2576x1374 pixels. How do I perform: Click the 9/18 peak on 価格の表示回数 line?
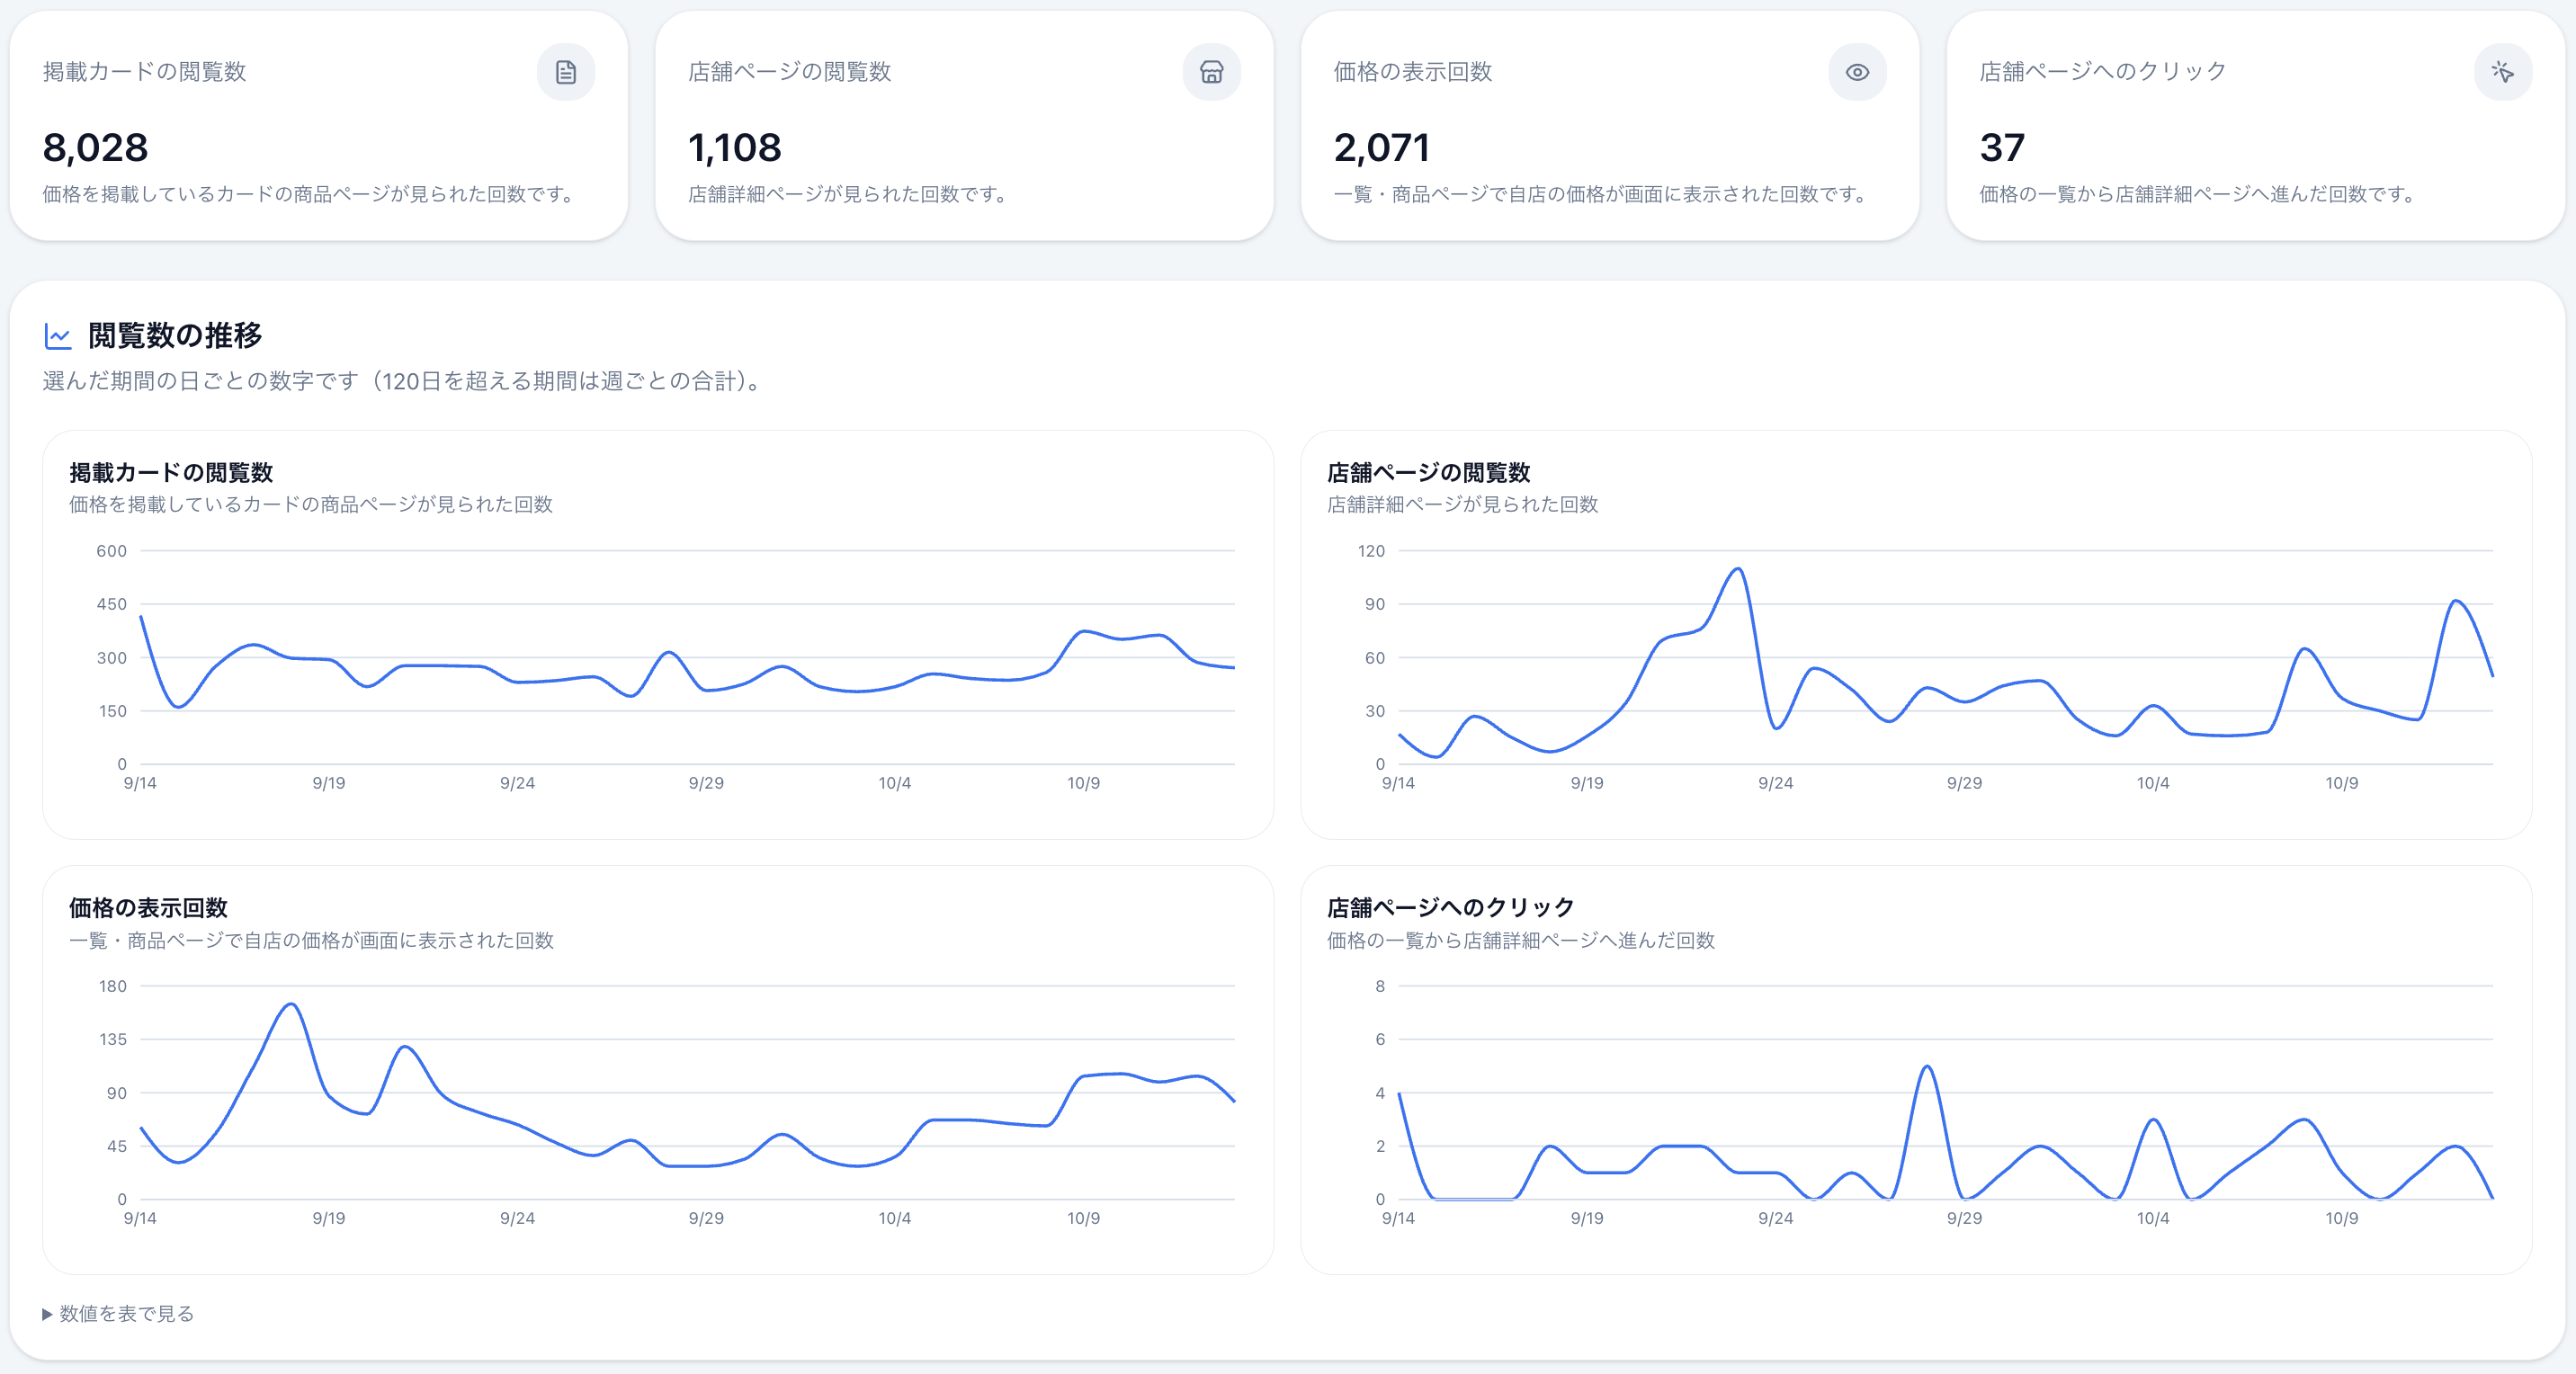[291, 1004]
